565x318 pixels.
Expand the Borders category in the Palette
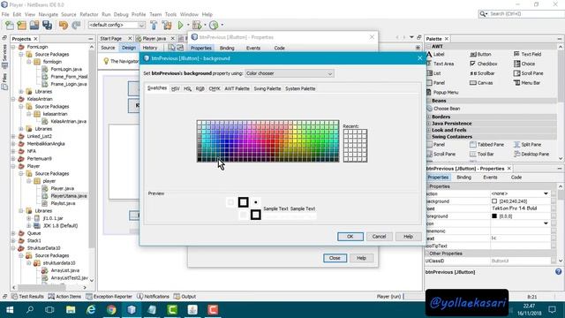[x=429, y=117]
